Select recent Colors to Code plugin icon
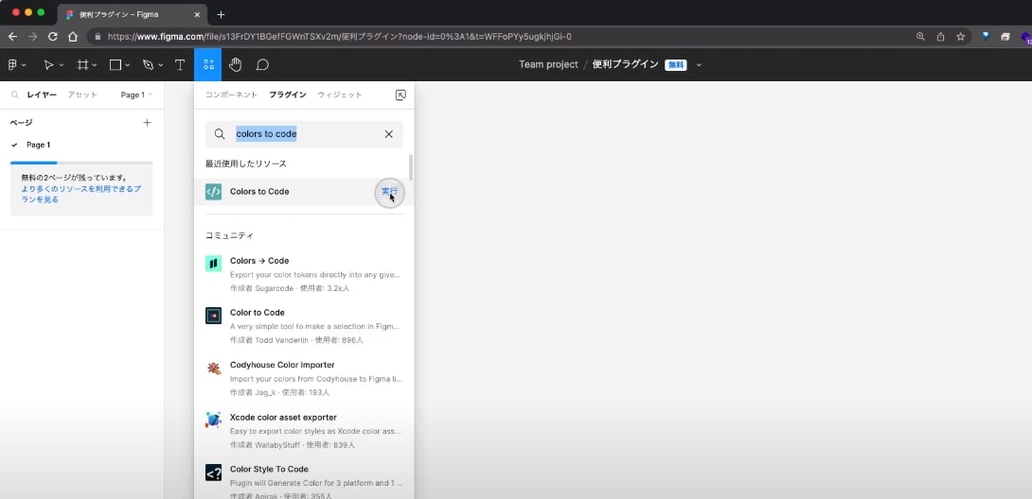 click(x=213, y=192)
